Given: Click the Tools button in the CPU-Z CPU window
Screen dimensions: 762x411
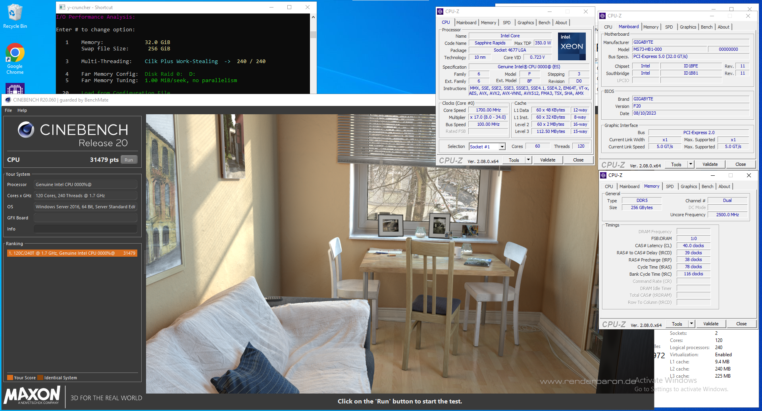Looking at the screenshot, I should pos(514,160).
